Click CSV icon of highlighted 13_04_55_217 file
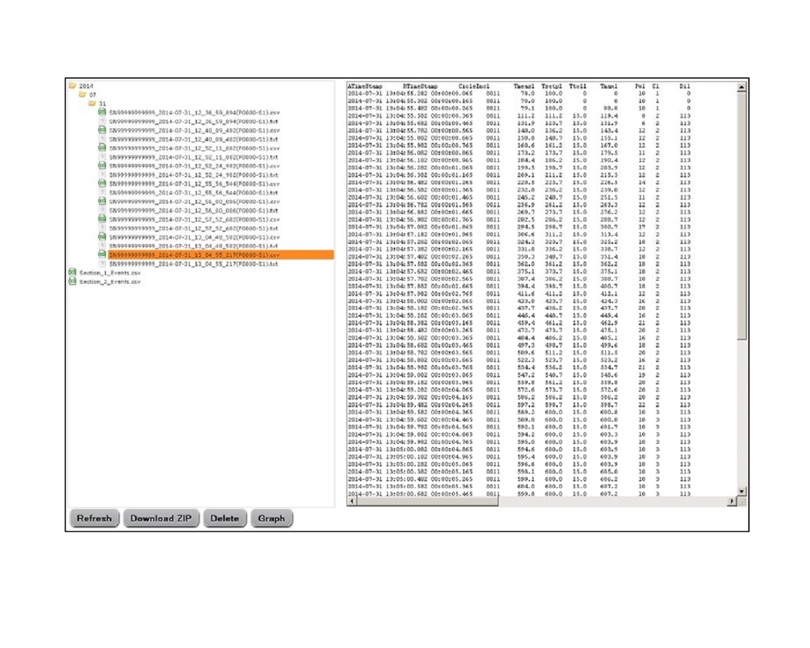The image size is (810, 648). (x=102, y=255)
